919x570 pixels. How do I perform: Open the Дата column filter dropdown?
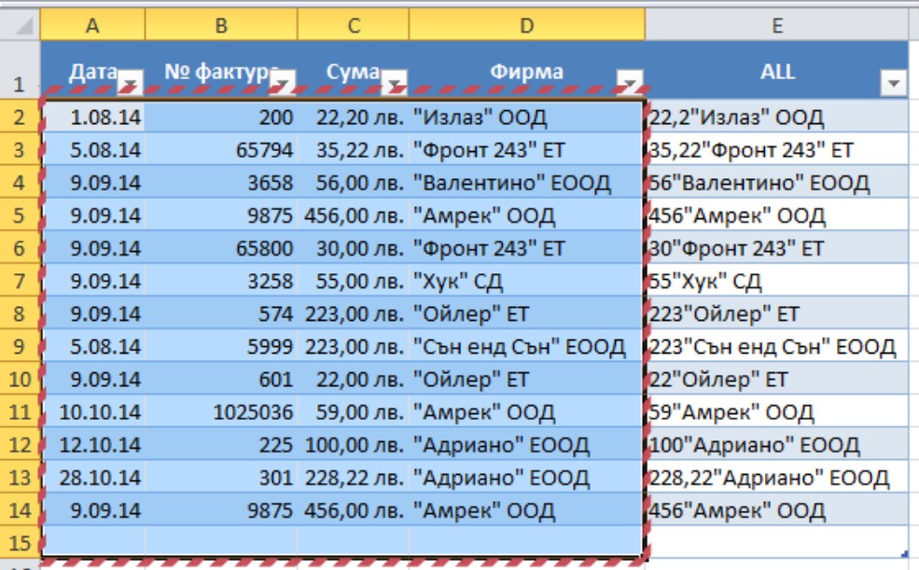click(130, 81)
